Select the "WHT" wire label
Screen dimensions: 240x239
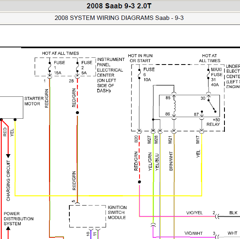(232, 233)
